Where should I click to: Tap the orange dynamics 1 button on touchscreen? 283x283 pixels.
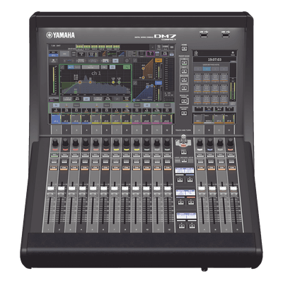158,60
